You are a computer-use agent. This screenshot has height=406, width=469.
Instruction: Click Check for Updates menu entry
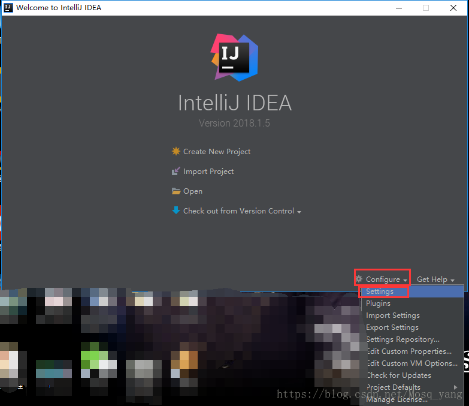pyautogui.click(x=412, y=375)
